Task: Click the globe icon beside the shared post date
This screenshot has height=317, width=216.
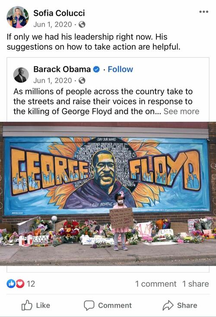Action: coord(82,81)
